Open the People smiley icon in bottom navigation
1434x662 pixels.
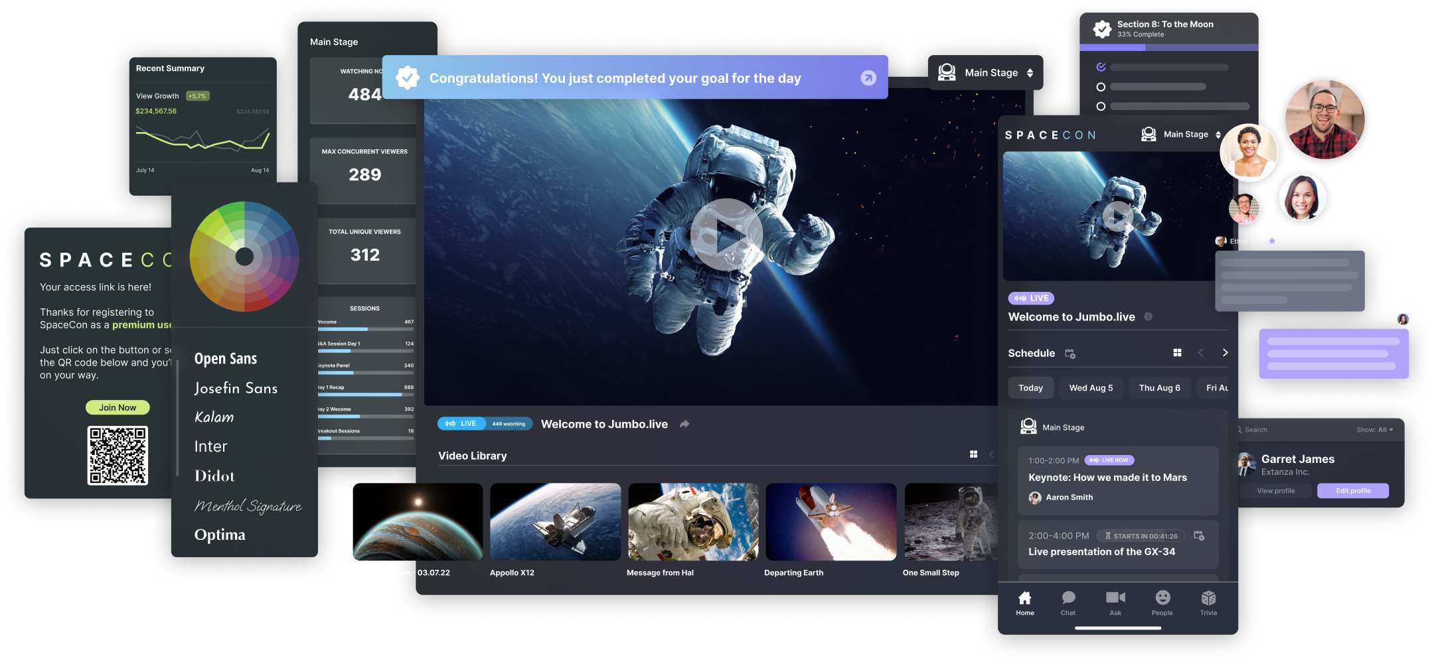tap(1162, 598)
